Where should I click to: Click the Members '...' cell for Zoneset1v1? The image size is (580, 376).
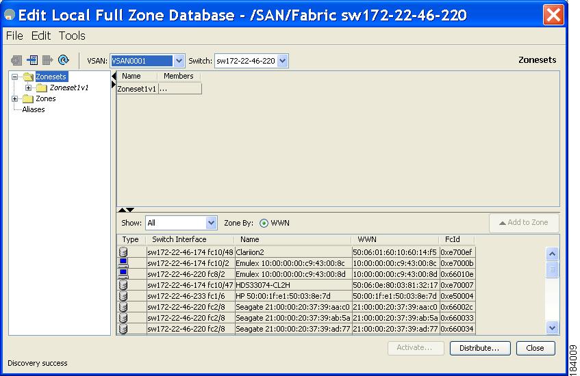[180, 89]
